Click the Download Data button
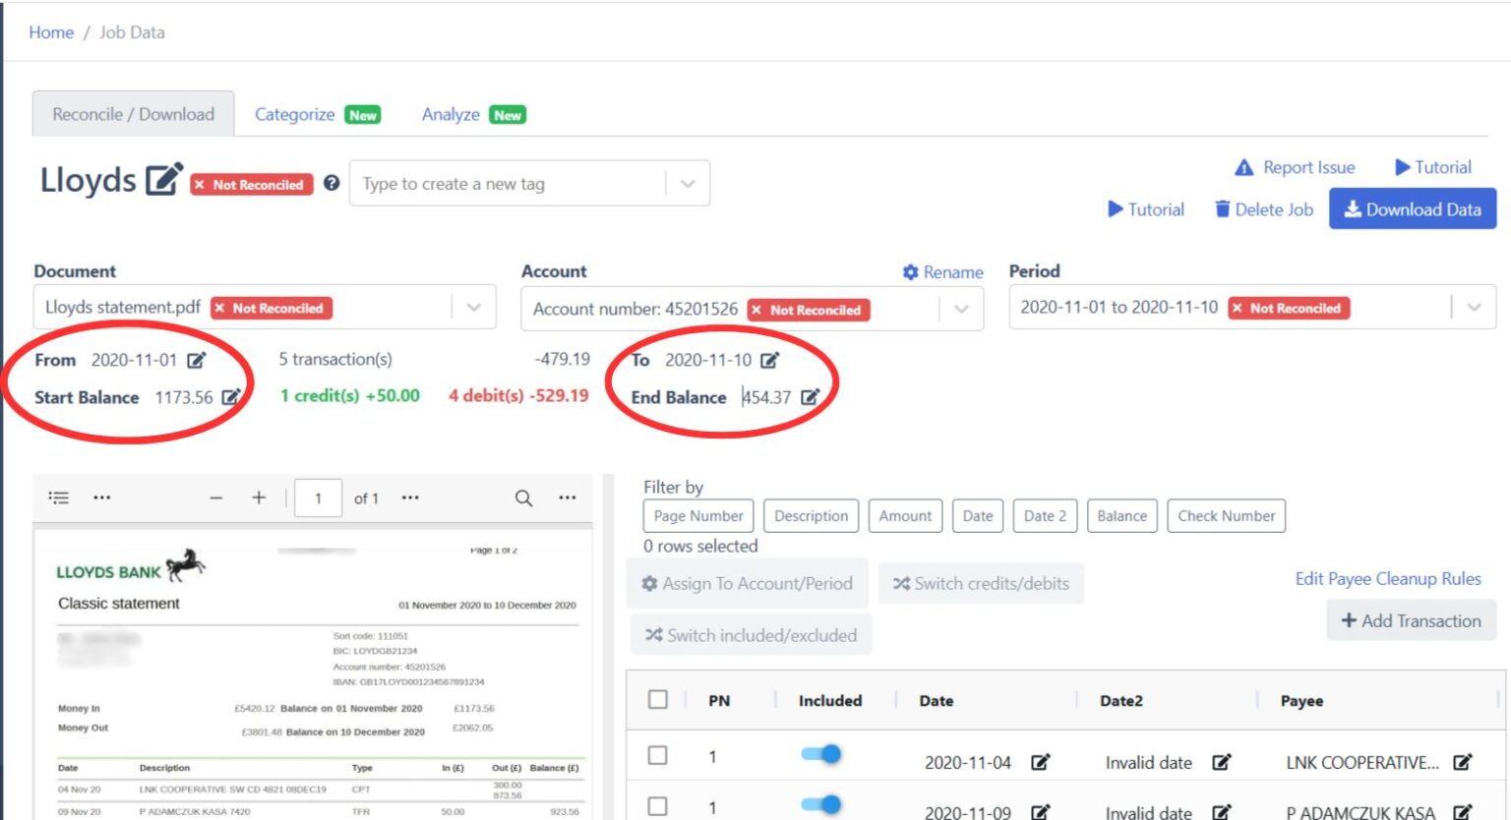This screenshot has width=1511, height=820. (1413, 208)
